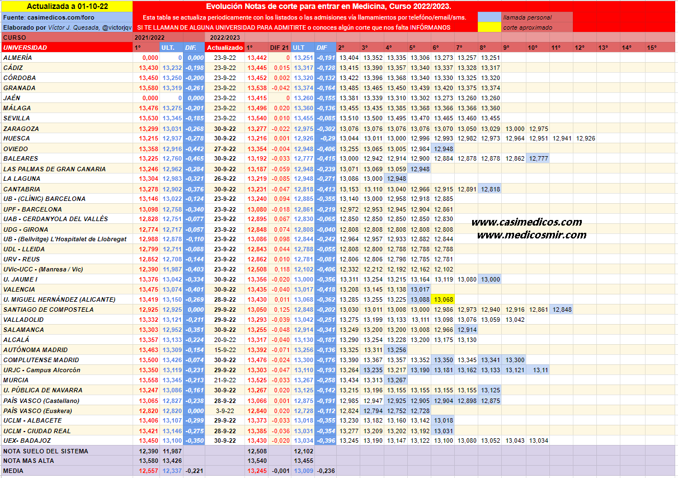Select the 'URJC - Campus Alcorcón' row label

tap(67, 370)
